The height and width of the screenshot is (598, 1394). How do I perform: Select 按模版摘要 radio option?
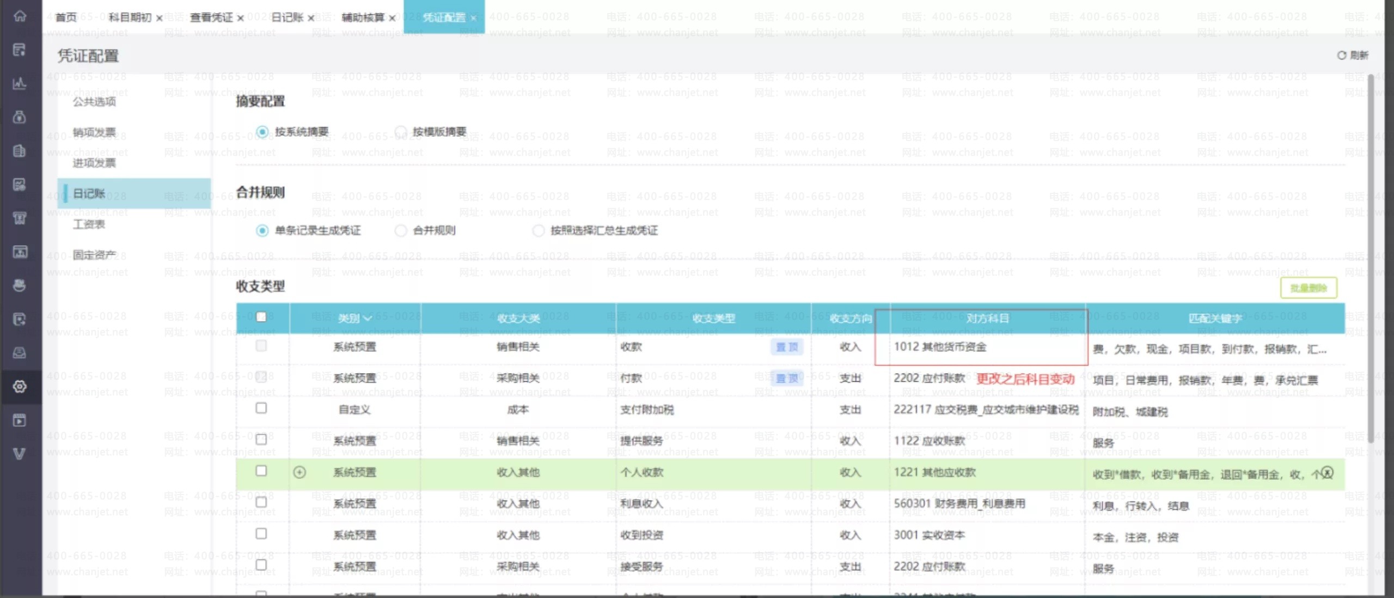click(401, 132)
